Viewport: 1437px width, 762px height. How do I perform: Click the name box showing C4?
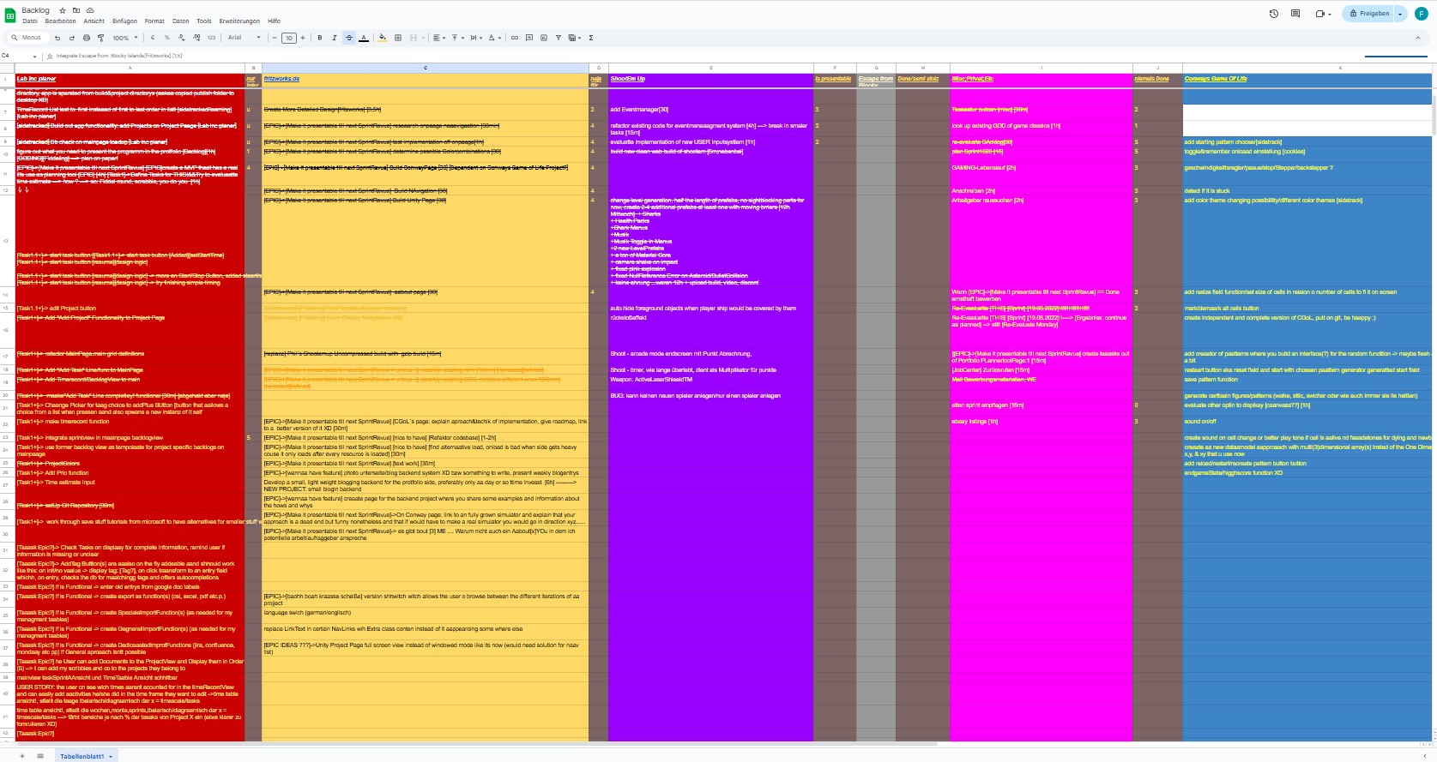point(19,56)
